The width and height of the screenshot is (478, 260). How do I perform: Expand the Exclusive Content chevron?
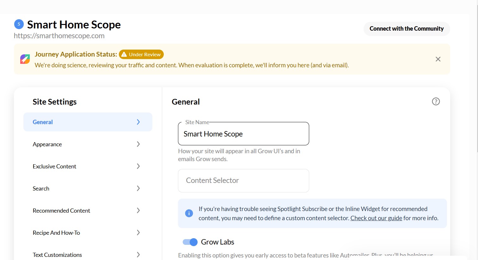tap(138, 166)
